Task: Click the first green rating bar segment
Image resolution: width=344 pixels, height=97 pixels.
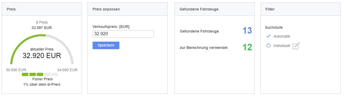Action: [x=25, y=74]
